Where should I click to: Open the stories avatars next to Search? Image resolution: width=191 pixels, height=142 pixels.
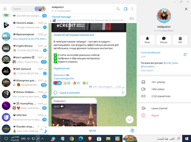tap(40, 9)
